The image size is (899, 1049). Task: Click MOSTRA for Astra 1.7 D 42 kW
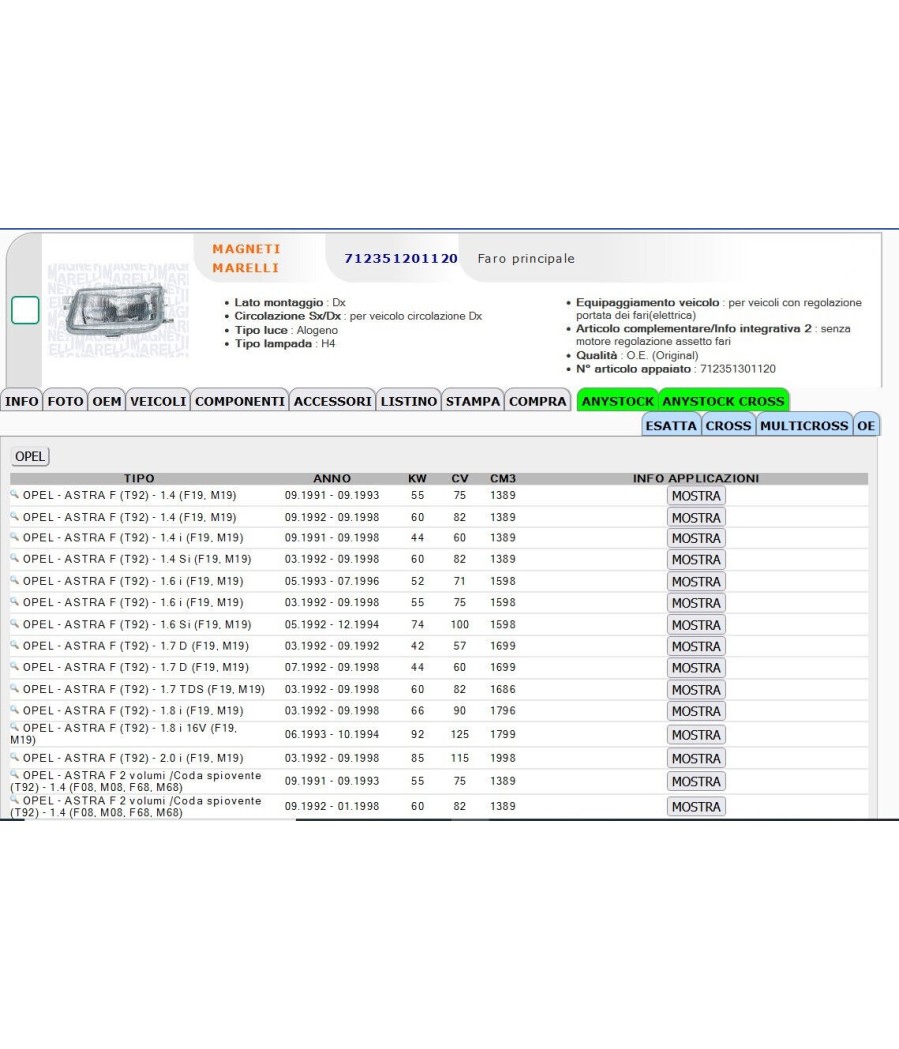[696, 647]
